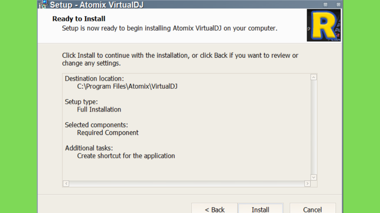Minimize the Setup window
This screenshot has height=213, width=380.
[x=325, y=4]
